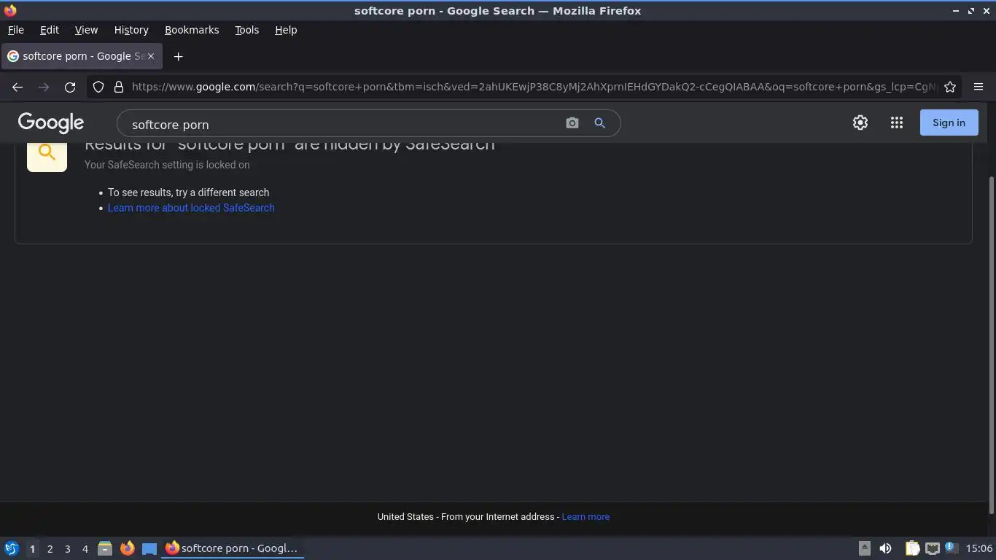Open the volume speaker tray icon
Screen dimensions: 996x560
(885, 548)
